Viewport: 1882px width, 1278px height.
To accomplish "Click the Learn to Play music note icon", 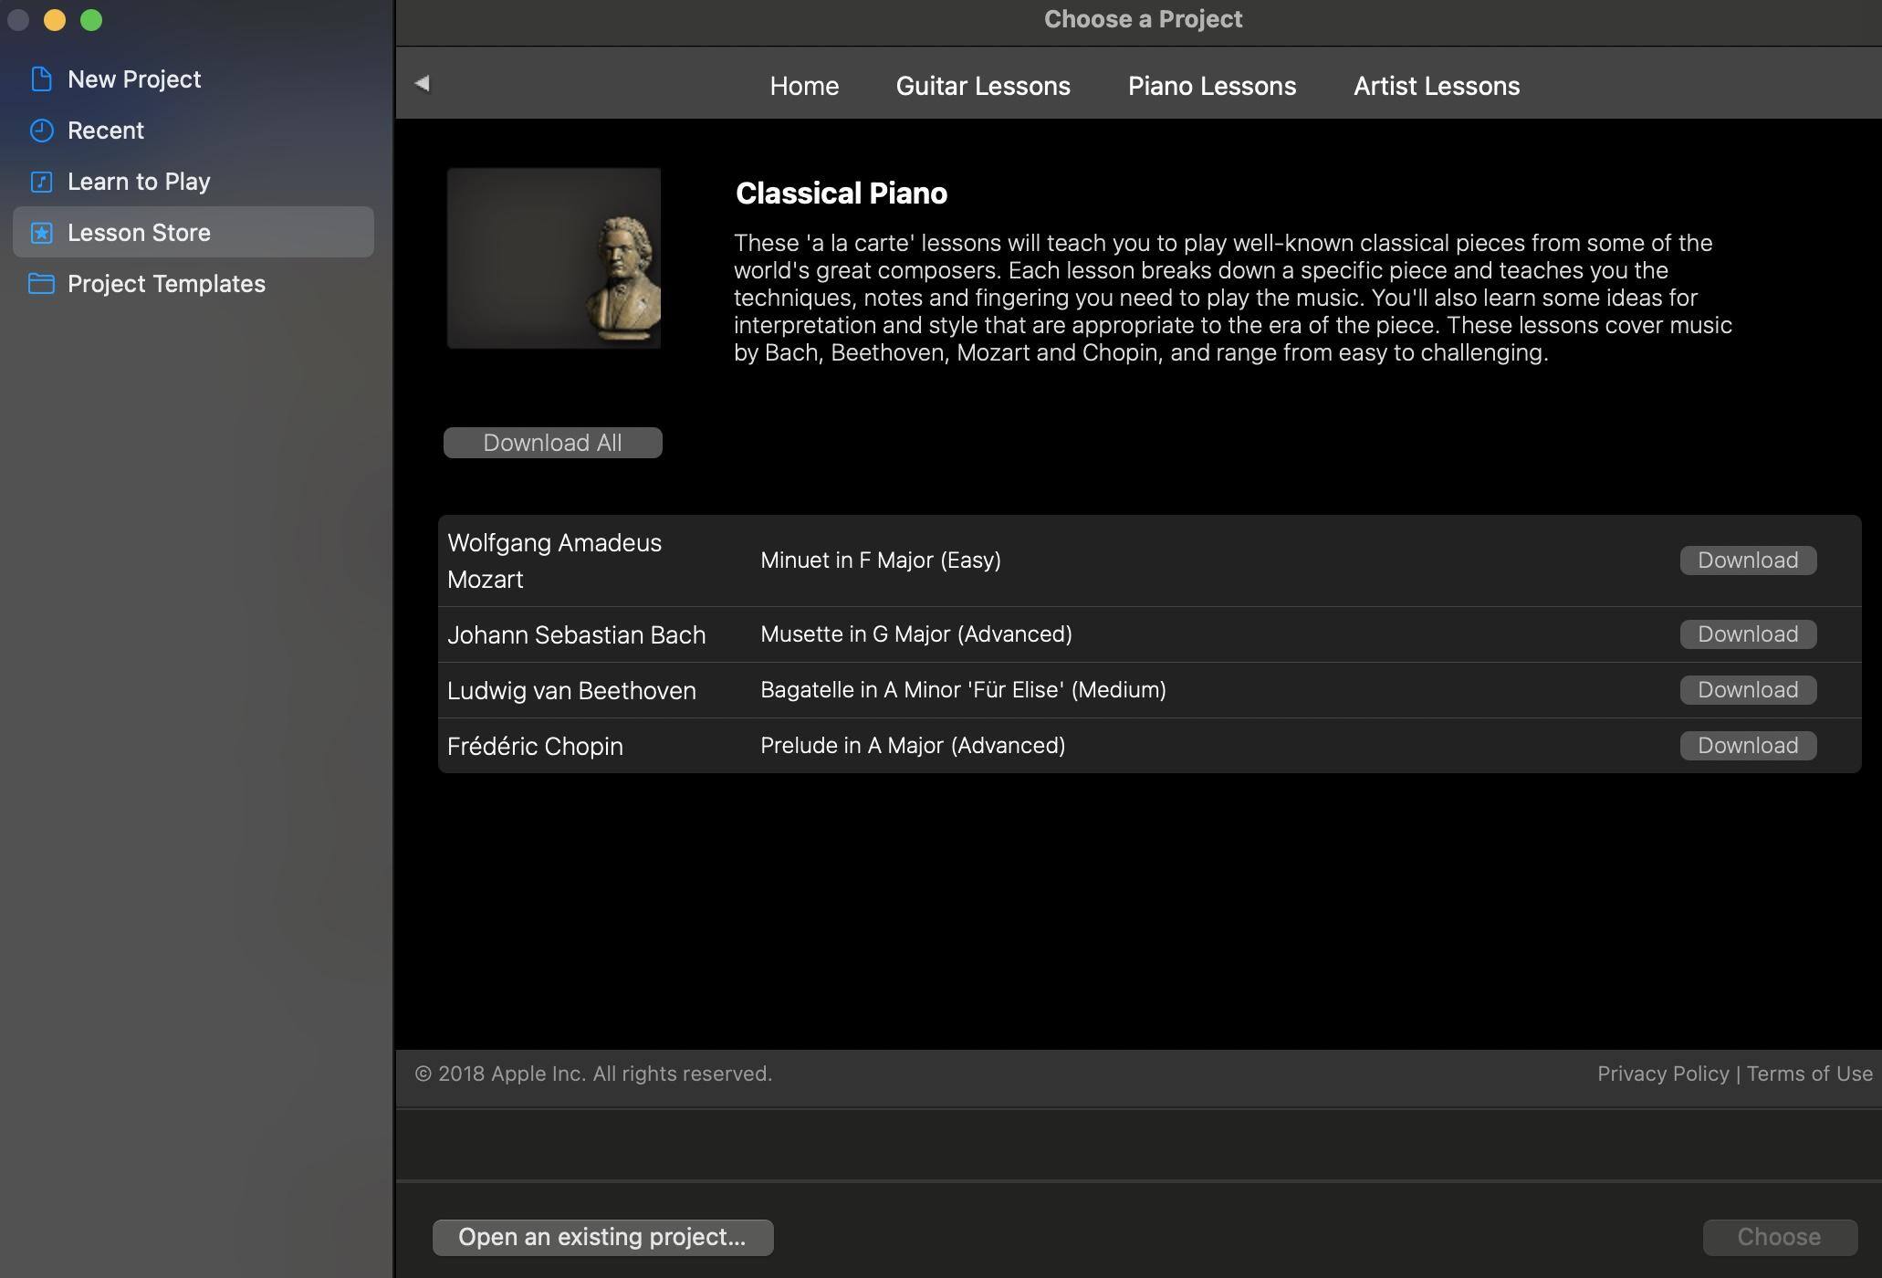I will [41, 182].
